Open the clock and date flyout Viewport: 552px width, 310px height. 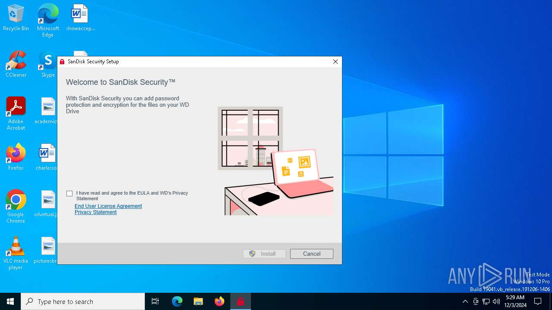[x=515, y=301]
